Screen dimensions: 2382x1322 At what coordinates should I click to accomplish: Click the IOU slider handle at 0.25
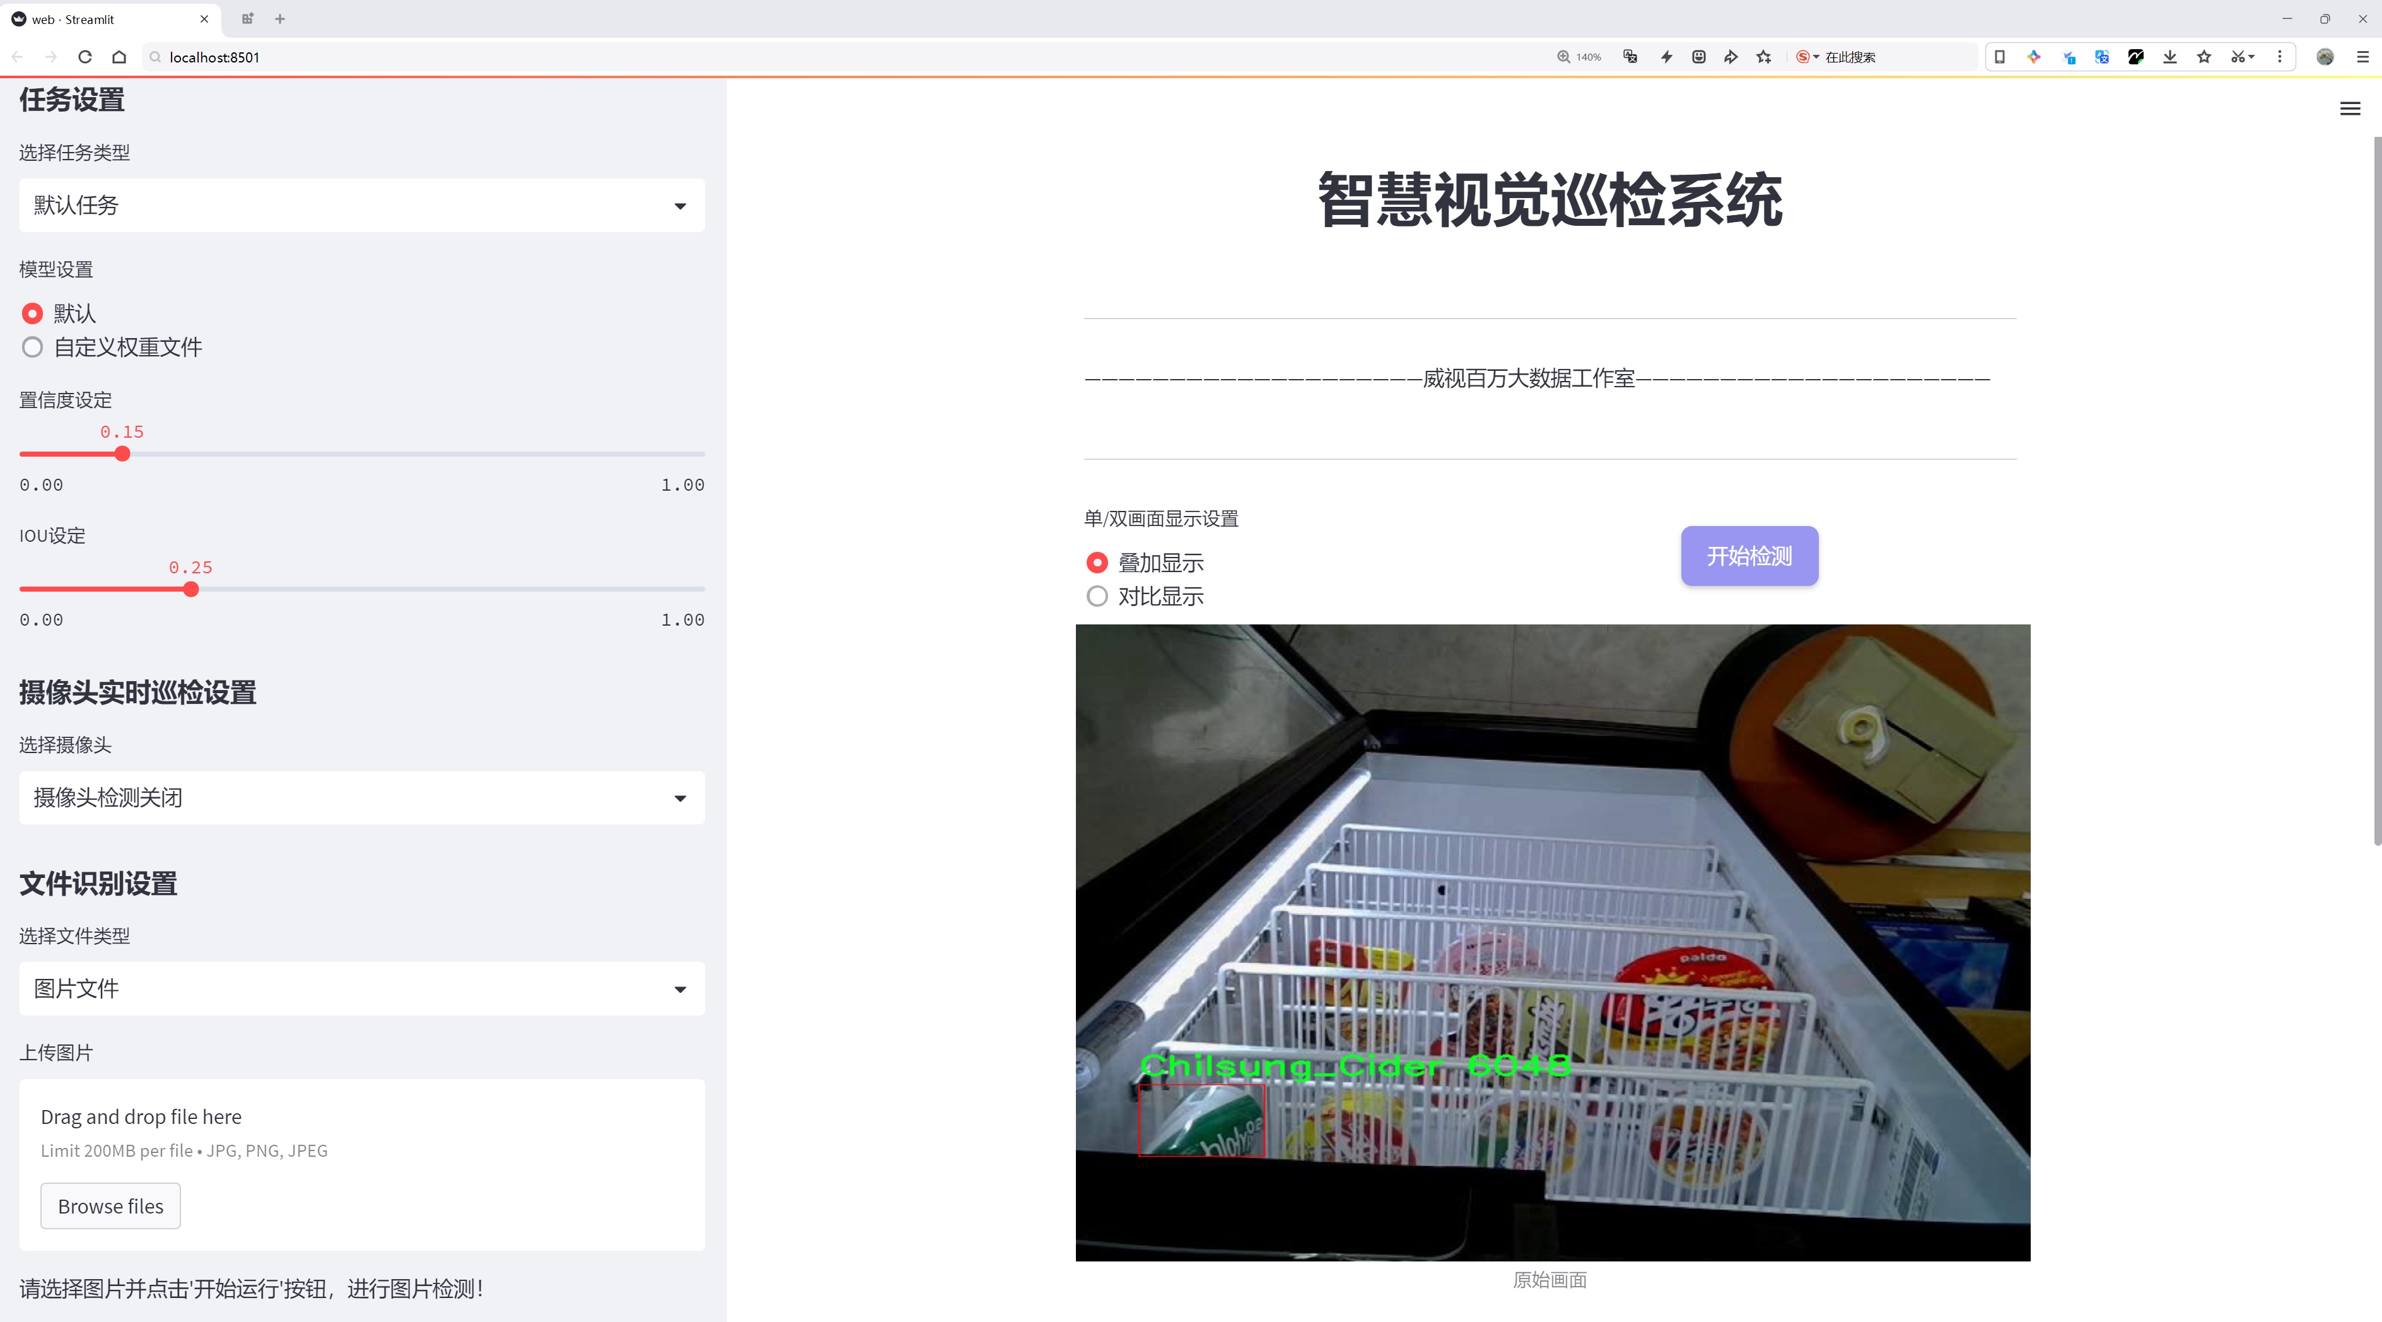coord(190,589)
